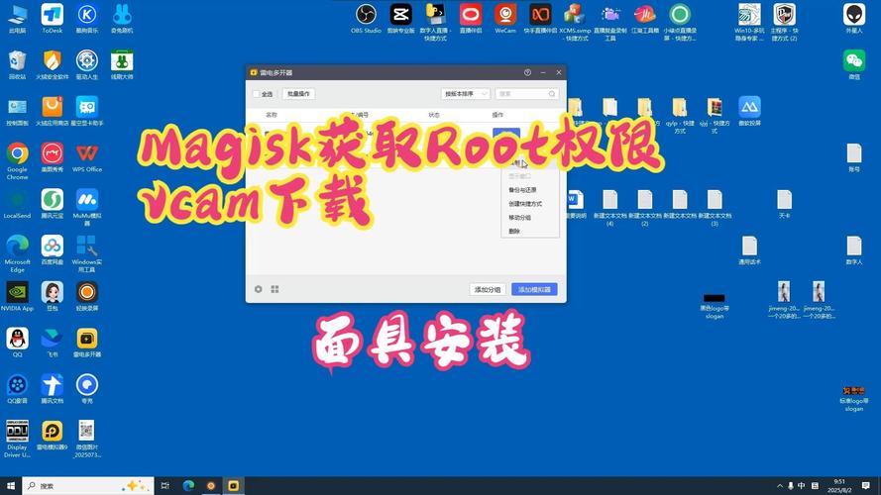
Task: Choose 备份与还原 from context menu
Action: (522, 190)
